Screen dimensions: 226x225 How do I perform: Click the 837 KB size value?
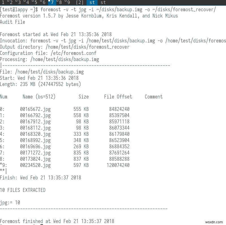pos(81,159)
